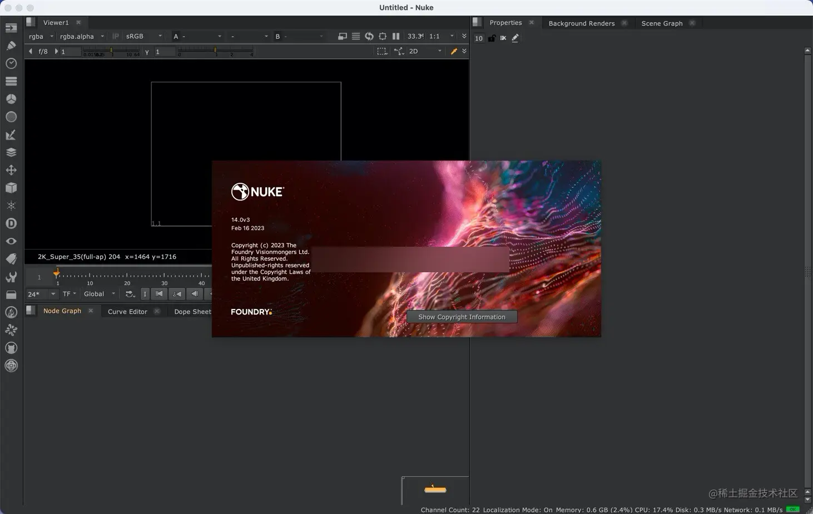
Task: Open the Filter nodes menu
Action: 11,117
